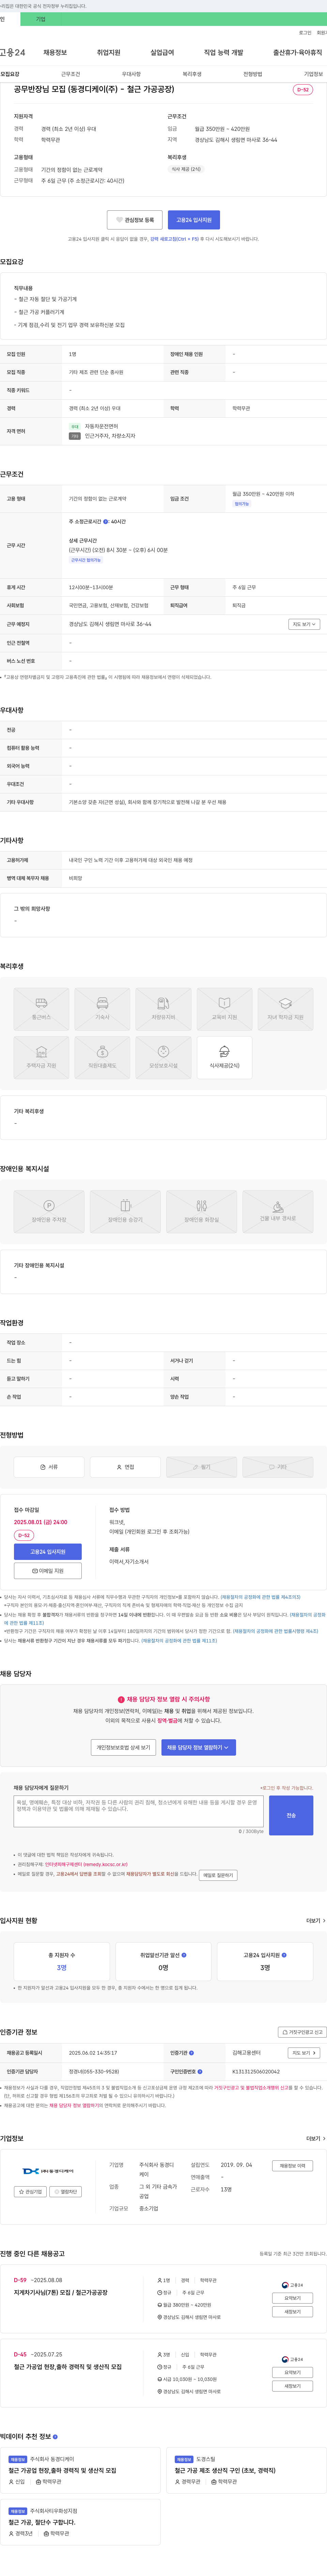
Task: Click the info icon beside 고용24 입사지원 count
Action: tap(284, 1955)
